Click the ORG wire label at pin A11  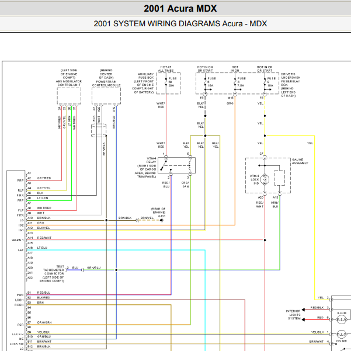coord(40,223)
